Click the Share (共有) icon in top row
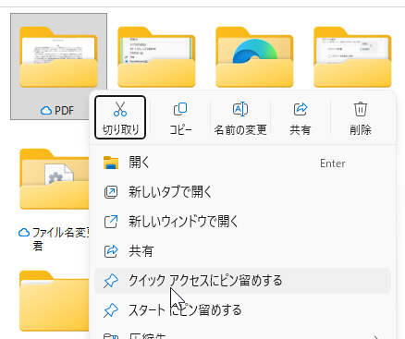The image size is (405, 339). click(301, 117)
